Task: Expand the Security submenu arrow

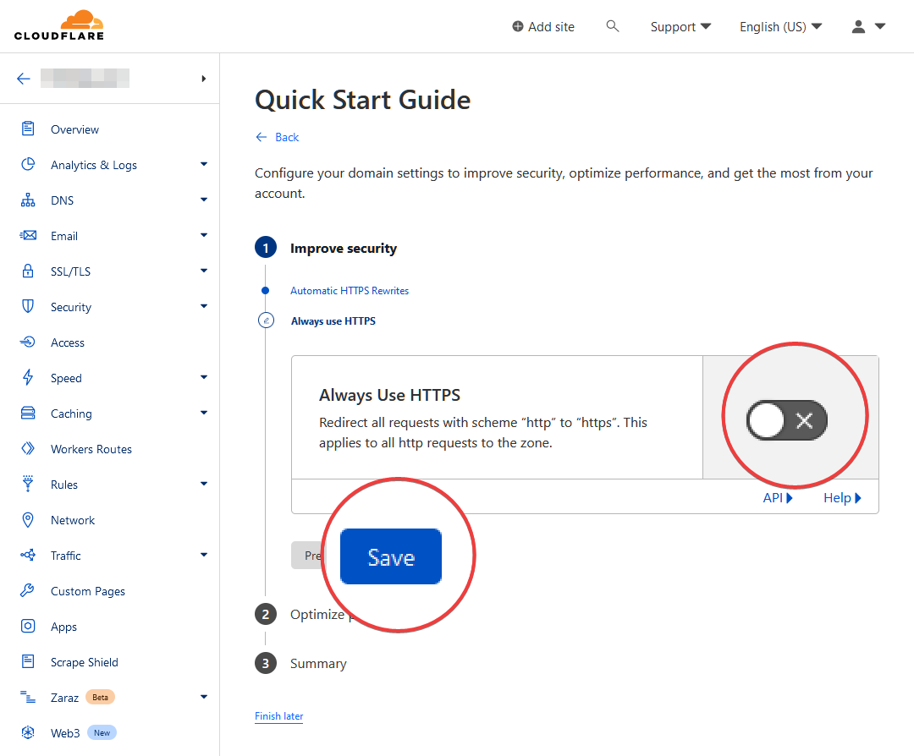Action: tap(203, 306)
